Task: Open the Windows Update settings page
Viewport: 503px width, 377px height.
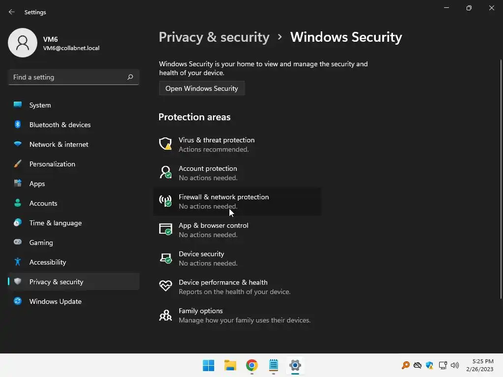Action: click(55, 301)
